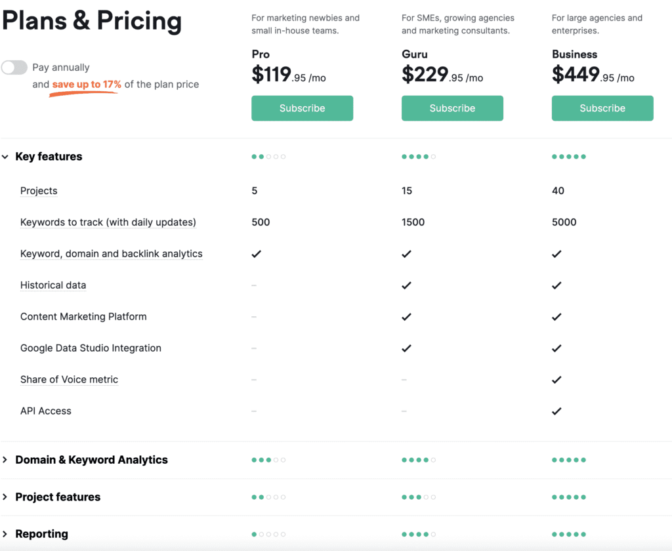Viewport: 672px width, 551px height.
Task: Click Business checkmark for API Access
Action: tap(556, 411)
